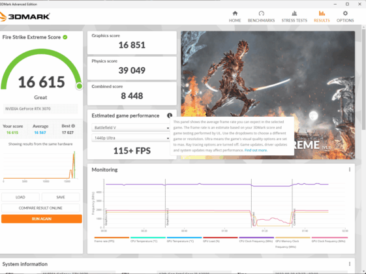This screenshot has width=366, height=274.
Task: Minimize the 3DMark window
Action: click(335, 4)
